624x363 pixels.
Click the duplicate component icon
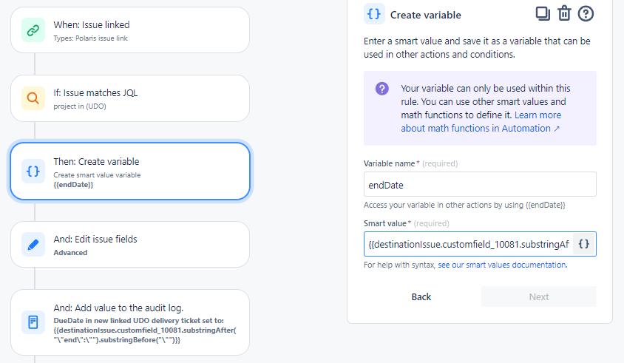coord(543,13)
